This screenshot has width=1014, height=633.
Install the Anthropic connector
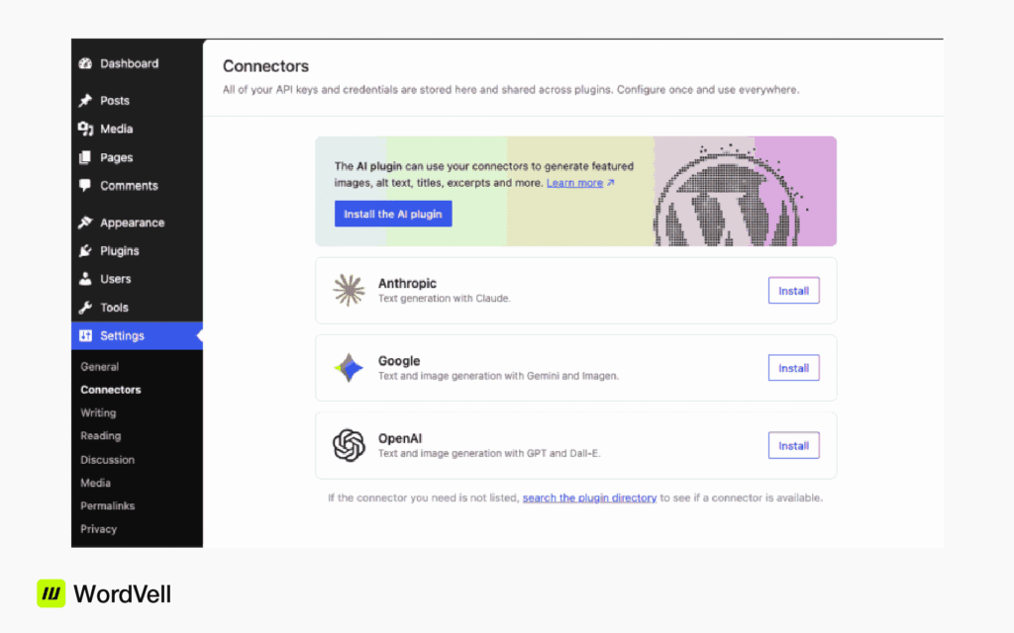click(x=793, y=290)
